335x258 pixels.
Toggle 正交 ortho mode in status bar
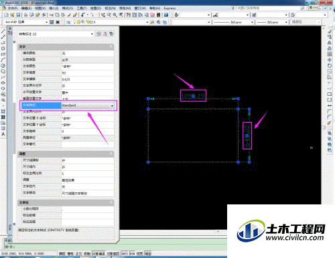[x=78, y=254]
